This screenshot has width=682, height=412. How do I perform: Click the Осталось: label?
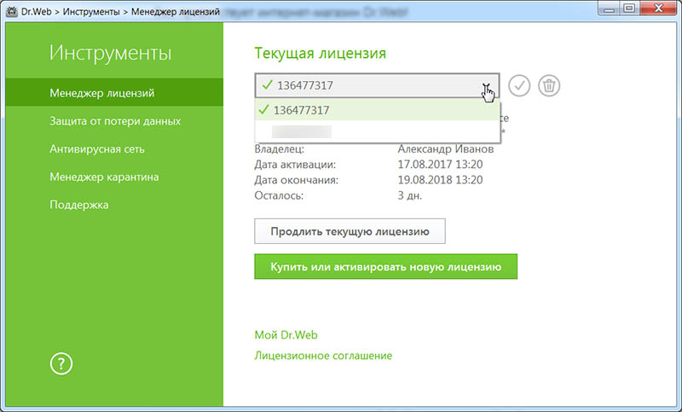(279, 195)
